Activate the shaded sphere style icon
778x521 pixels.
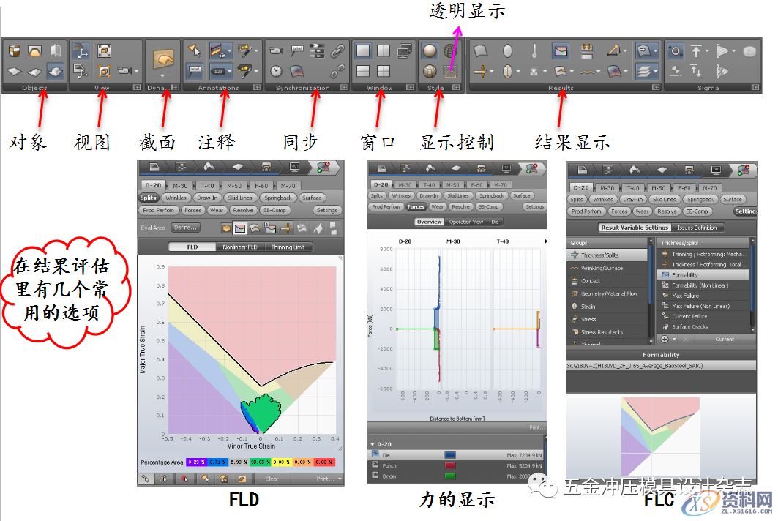430,50
